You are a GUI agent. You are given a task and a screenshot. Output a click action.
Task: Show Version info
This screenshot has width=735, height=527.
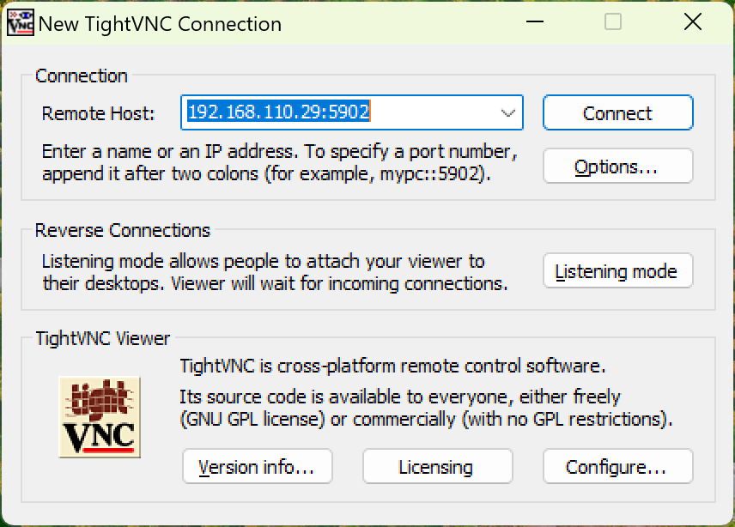(257, 467)
